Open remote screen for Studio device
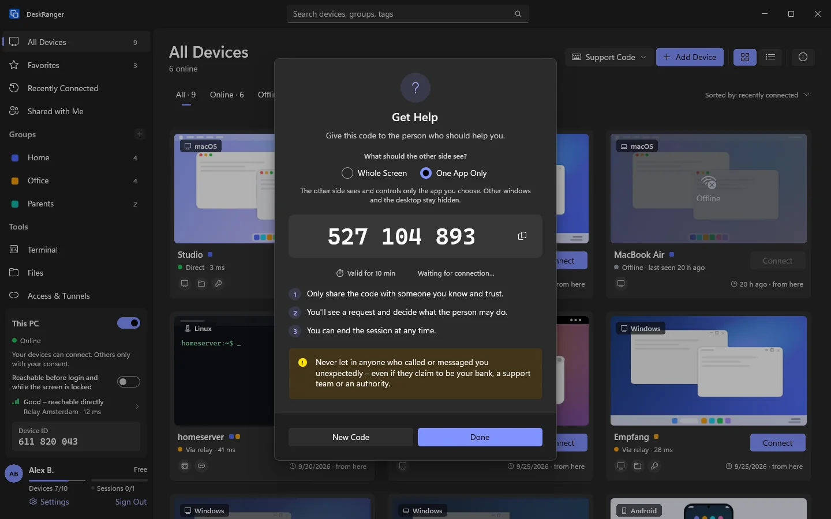 point(185,284)
